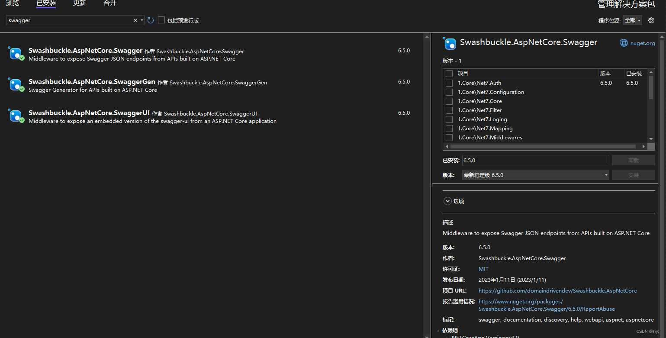Viewport: 666px width, 338px height.
Task: Click the SwaggerUI package icon in the list
Action: [x=16, y=116]
